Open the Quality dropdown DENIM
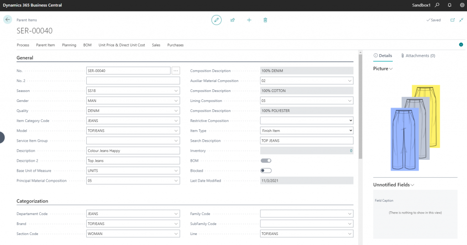The width and height of the screenshot is (467, 245). (x=176, y=111)
